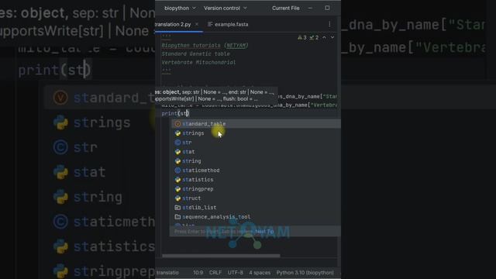Click the folder icon beside stdlib_list

tap(177, 208)
